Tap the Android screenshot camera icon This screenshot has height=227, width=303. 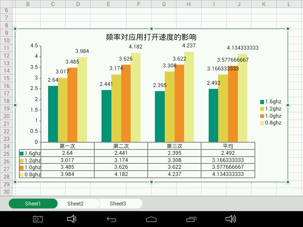38,219
